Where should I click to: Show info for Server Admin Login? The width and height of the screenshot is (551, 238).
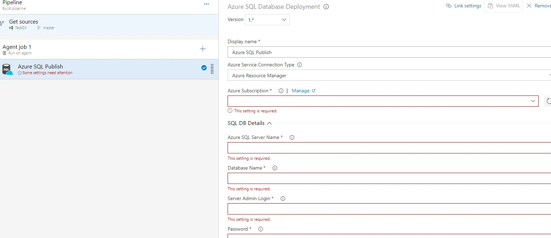click(283, 199)
